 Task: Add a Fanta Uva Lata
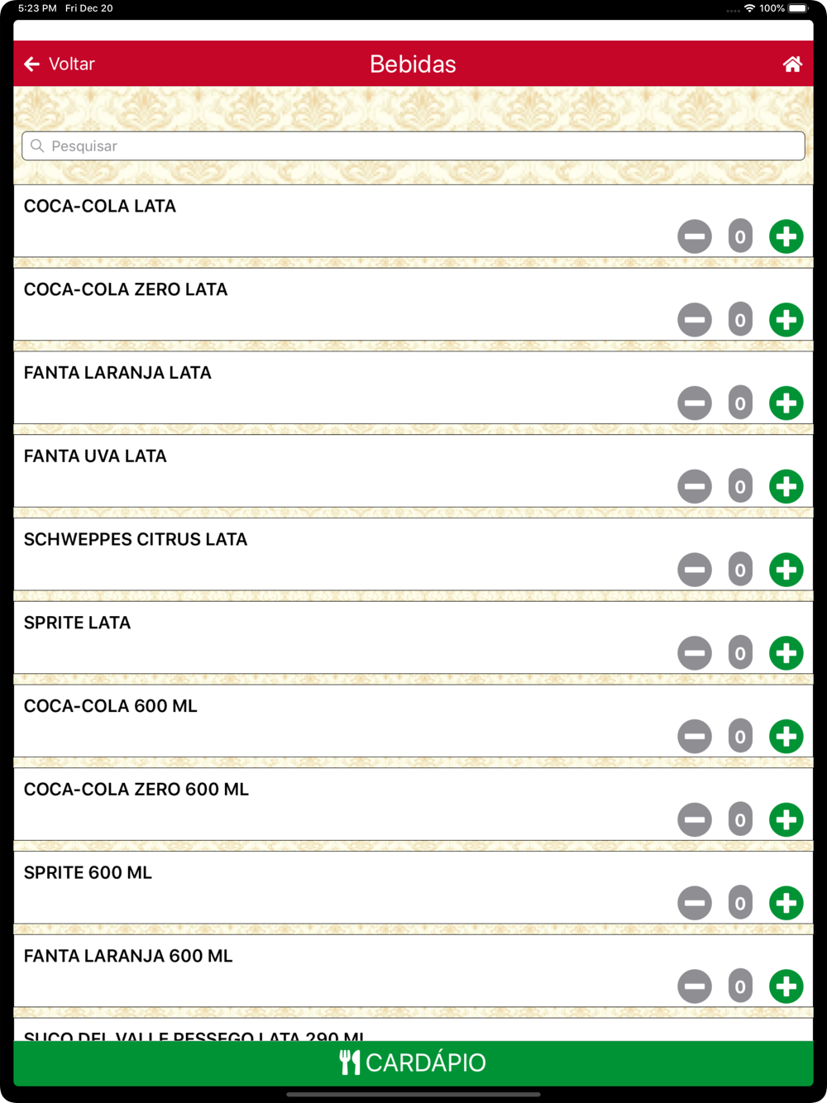[x=786, y=486]
